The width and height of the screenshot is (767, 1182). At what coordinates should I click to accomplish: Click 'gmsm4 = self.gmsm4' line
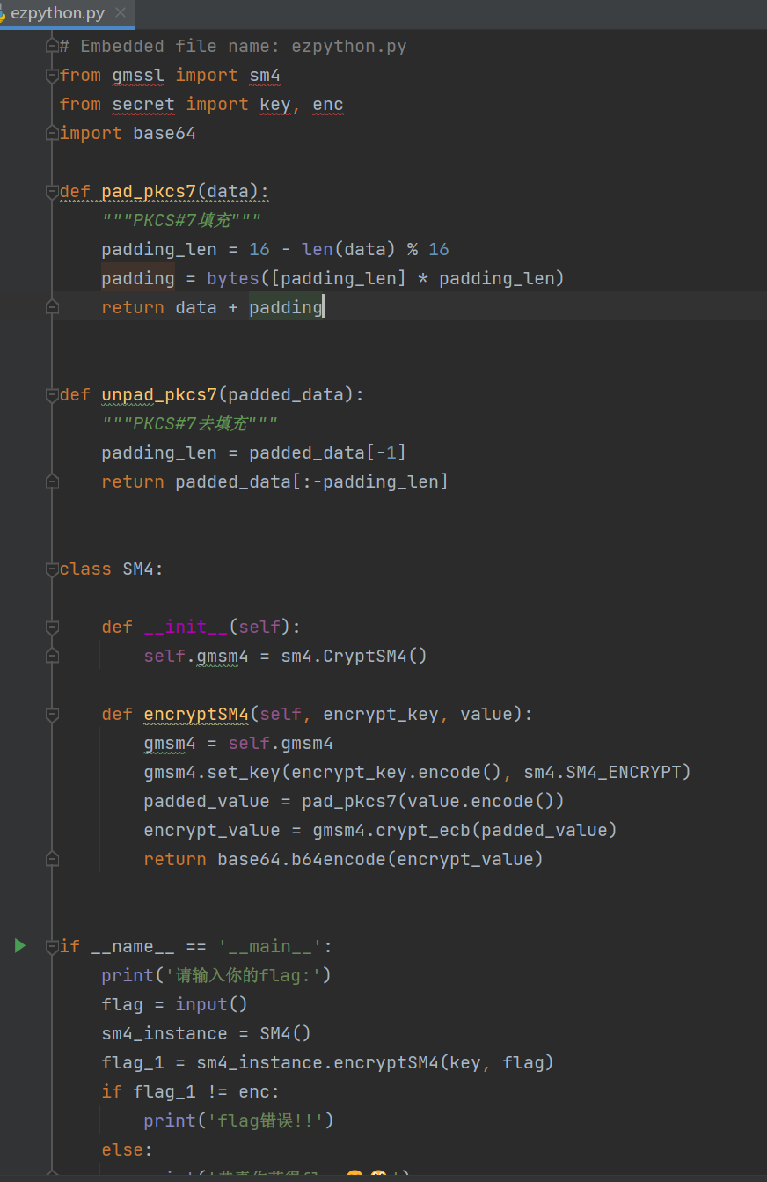[x=238, y=743]
